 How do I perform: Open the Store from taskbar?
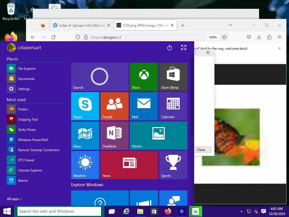[154, 211]
